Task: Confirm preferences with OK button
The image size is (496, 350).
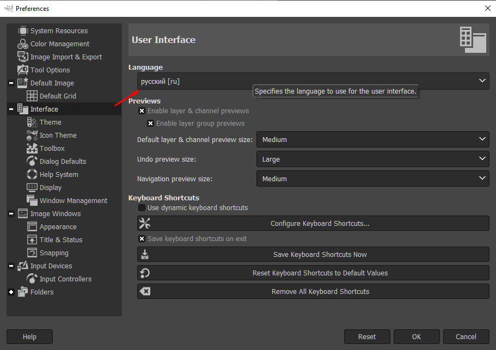Action: [417, 337]
